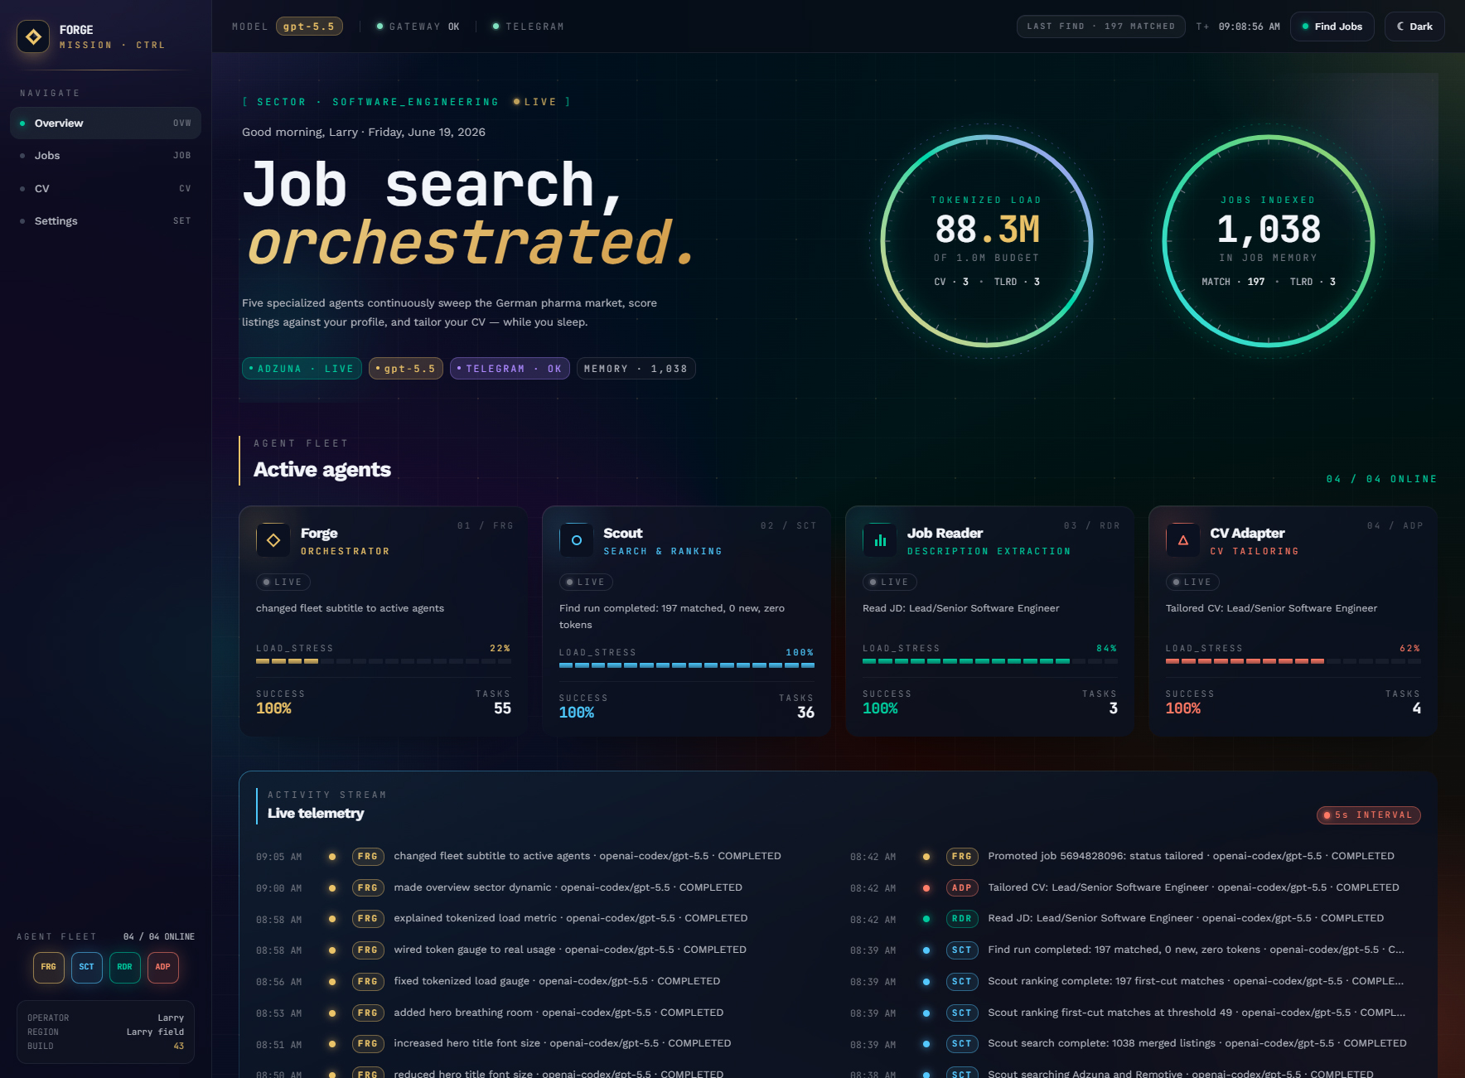Viewport: 1465px width, 1078px height.
Task: Click the RDR fleet badge in sidebar
Action: coord(125,967)
